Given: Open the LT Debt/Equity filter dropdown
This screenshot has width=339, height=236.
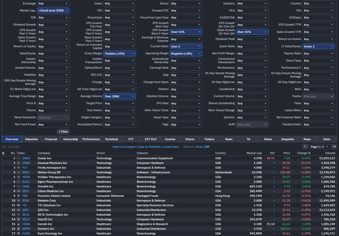Looking at the screenshot, I should (318, 46).
